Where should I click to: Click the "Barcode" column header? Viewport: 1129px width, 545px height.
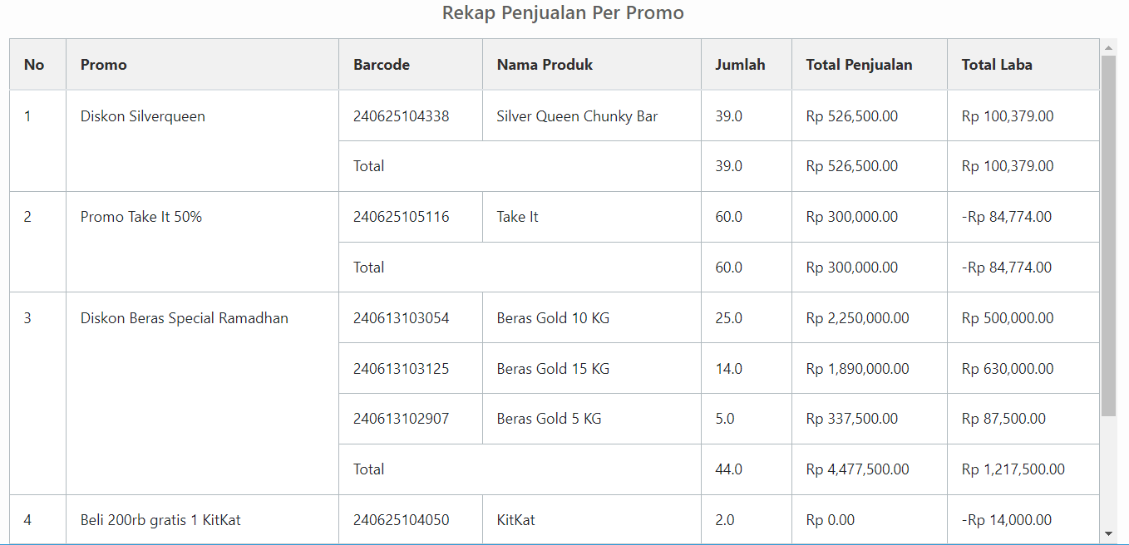[381, 65]
